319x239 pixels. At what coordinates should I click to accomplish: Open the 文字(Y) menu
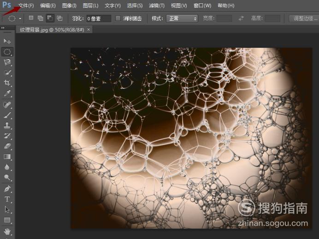pos(112,6)
